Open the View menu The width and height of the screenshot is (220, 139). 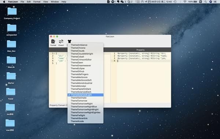(x=45, y=2)
